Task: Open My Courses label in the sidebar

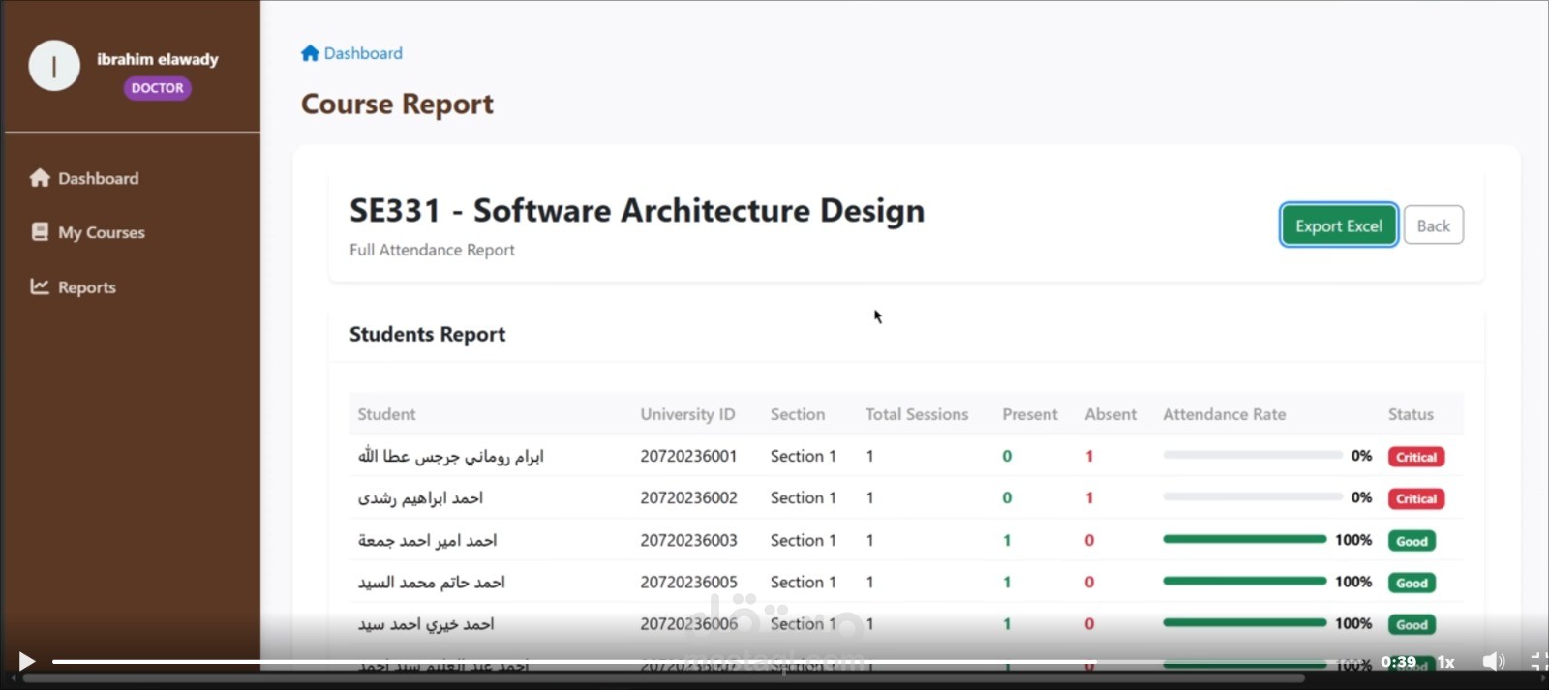Action: (x=101, y=232)
